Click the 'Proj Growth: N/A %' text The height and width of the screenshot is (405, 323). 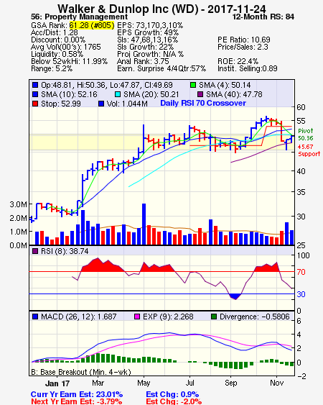coord(151,54)
